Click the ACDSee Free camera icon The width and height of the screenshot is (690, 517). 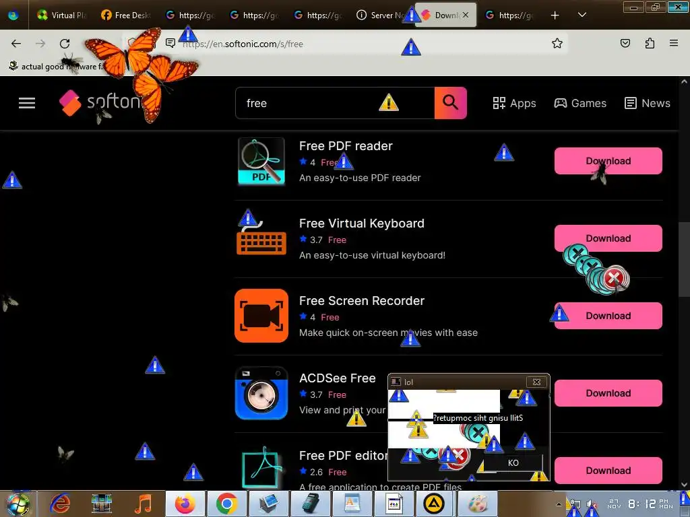261,393
